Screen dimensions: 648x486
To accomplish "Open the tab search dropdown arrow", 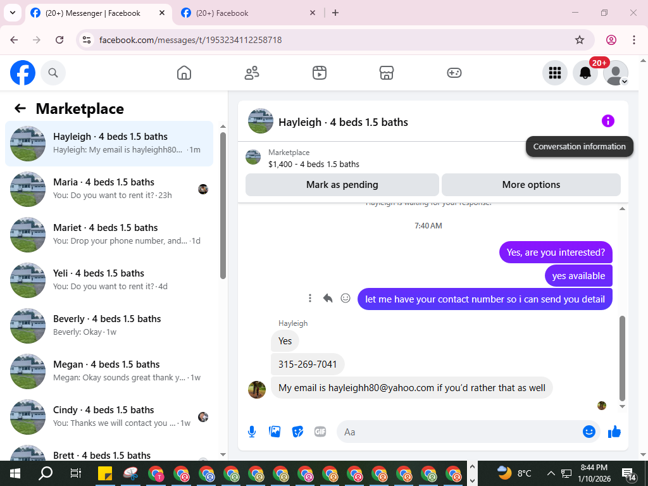I will (13, 13).
